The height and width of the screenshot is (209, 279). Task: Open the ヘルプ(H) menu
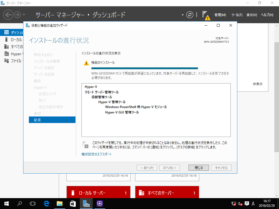(267, 15)
